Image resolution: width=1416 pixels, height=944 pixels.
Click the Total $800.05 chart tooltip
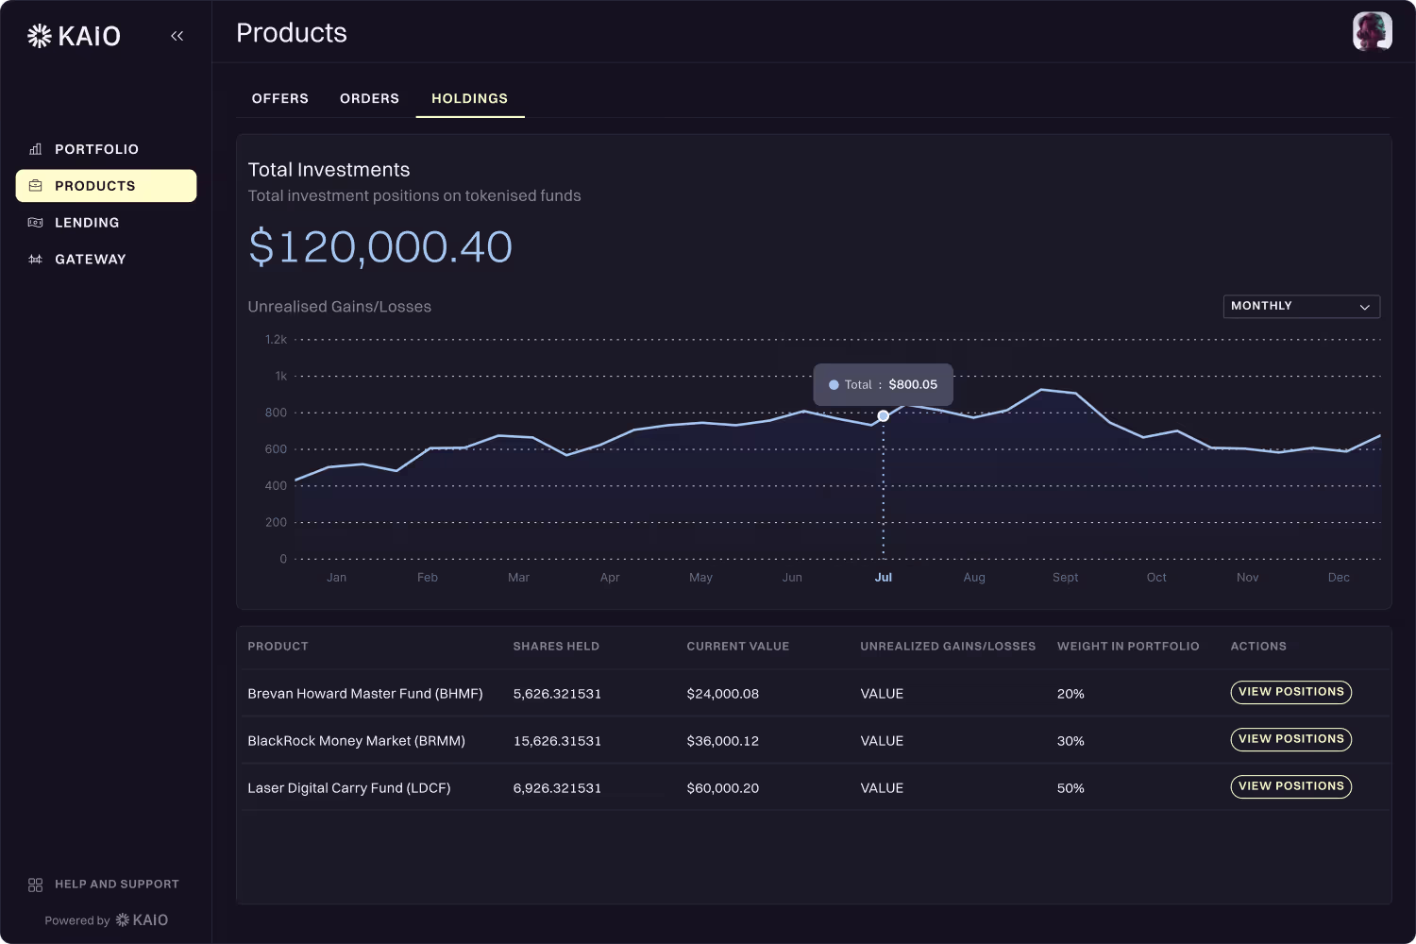(x=884, y=385)
